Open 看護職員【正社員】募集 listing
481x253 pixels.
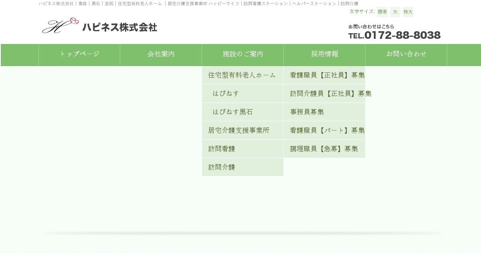tap(324, 75)
